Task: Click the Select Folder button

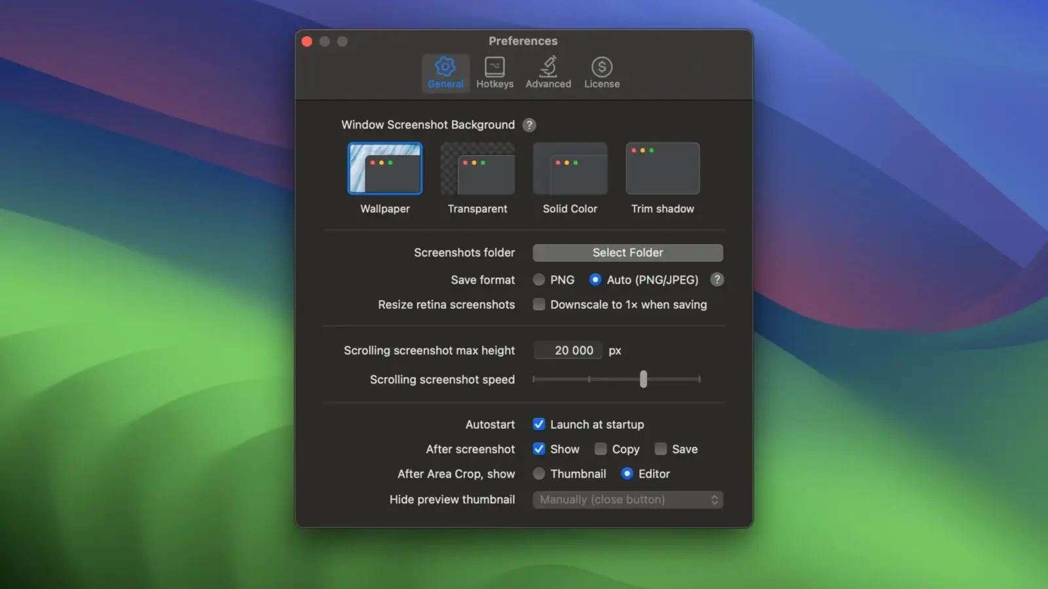Action: pyautogui.click(x=627, y=253)
